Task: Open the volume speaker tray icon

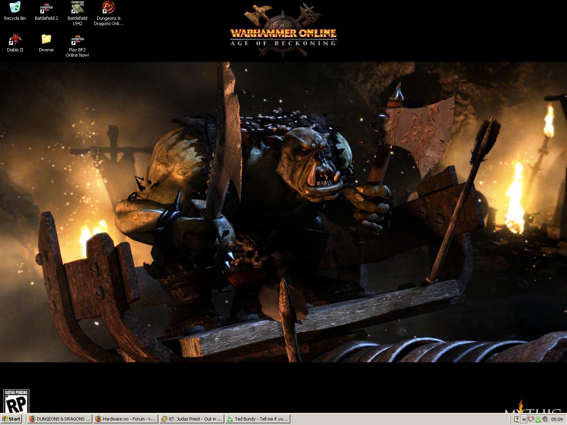Action: [x=545, y=419]
